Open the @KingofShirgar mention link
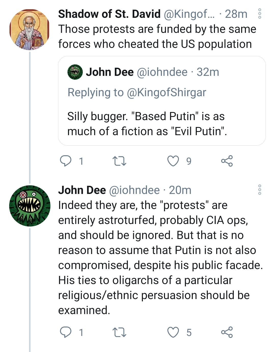 point(166,92)
